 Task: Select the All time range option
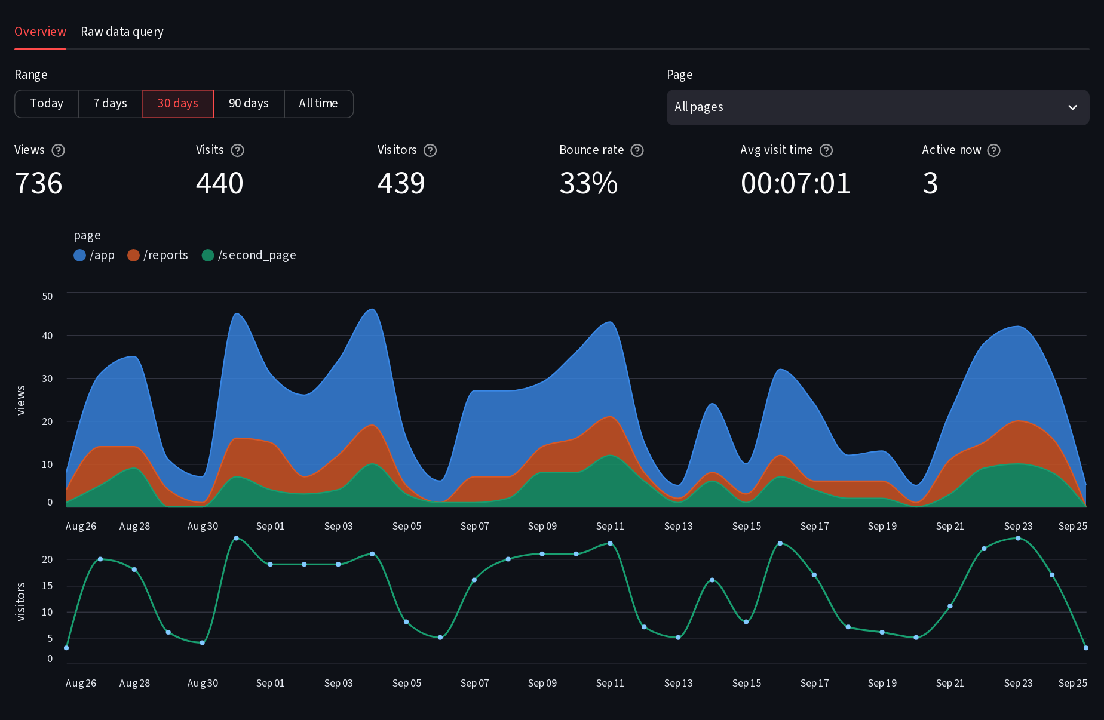point(318,104)
